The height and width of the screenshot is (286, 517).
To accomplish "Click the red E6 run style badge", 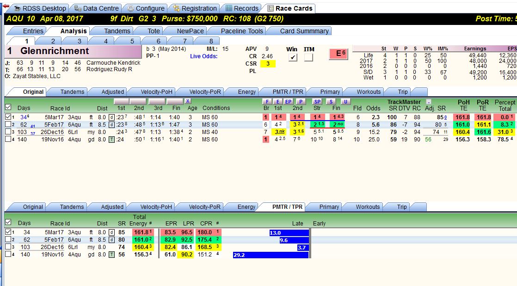I will 339,54.
